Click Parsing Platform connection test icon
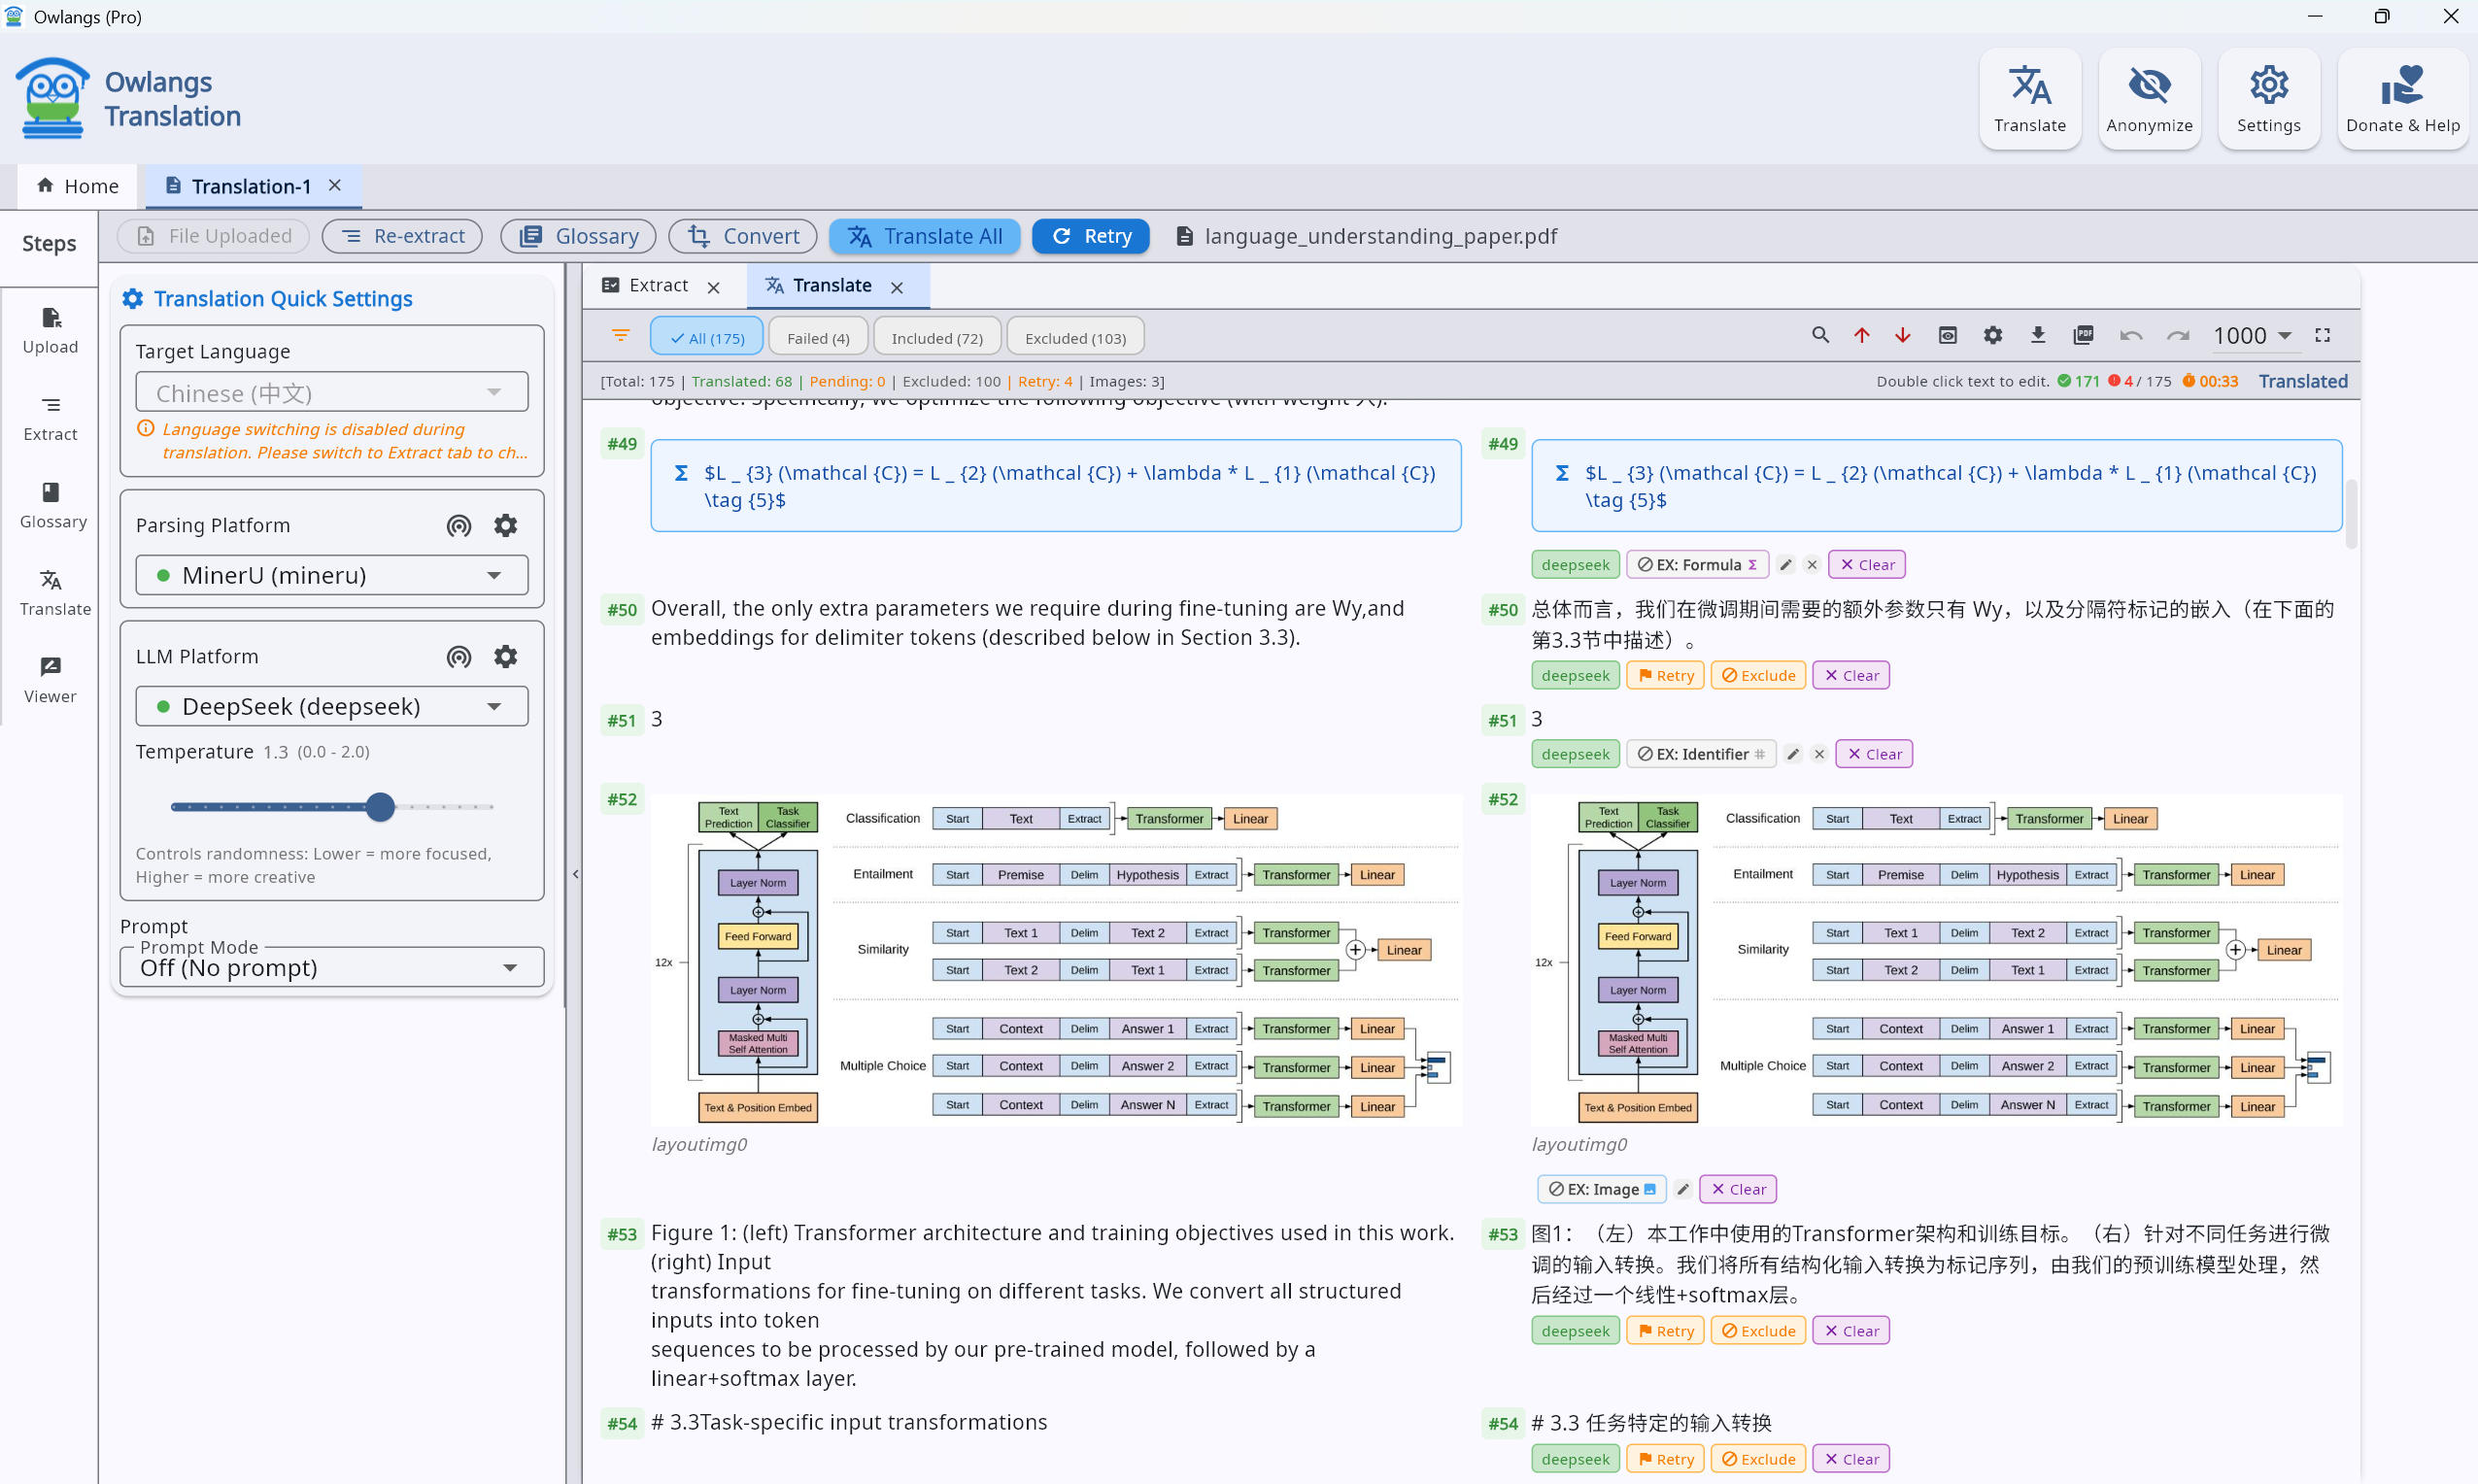 coord(459,525)
